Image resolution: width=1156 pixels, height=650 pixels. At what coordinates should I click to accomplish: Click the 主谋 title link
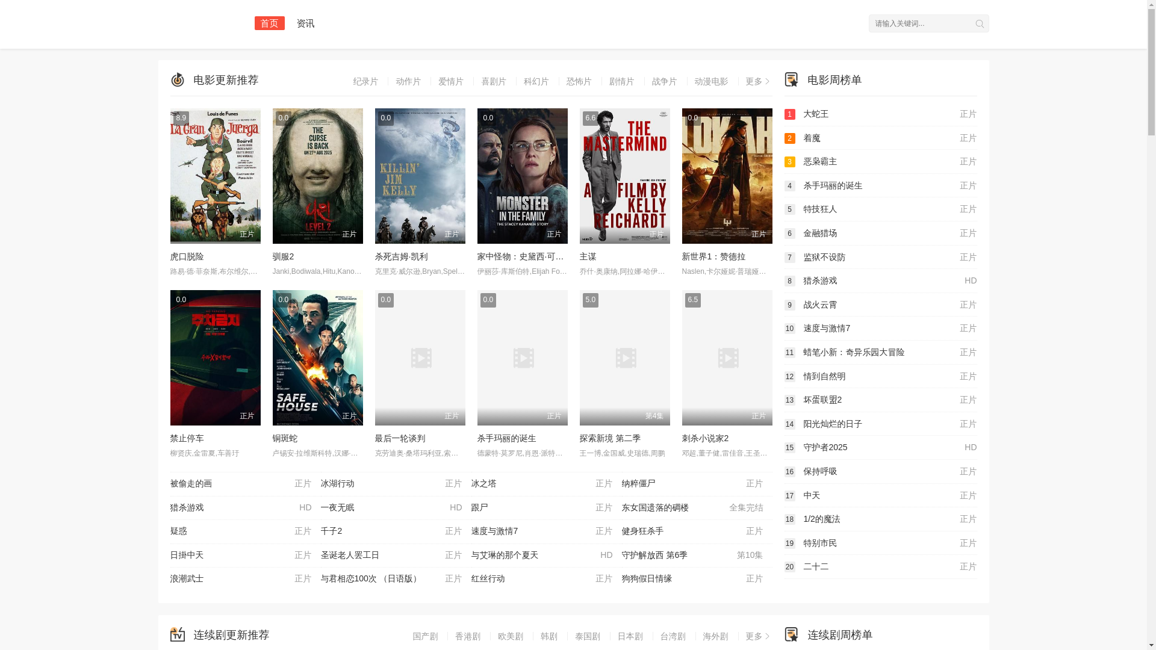point(588,256)
